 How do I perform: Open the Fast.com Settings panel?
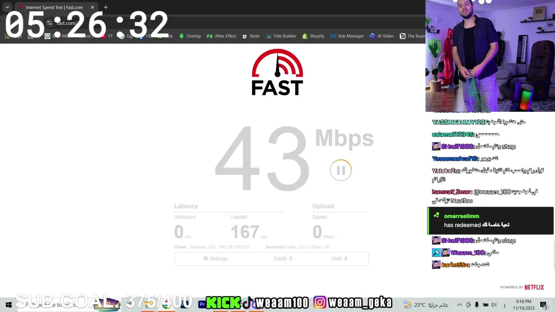pos(215,259)
